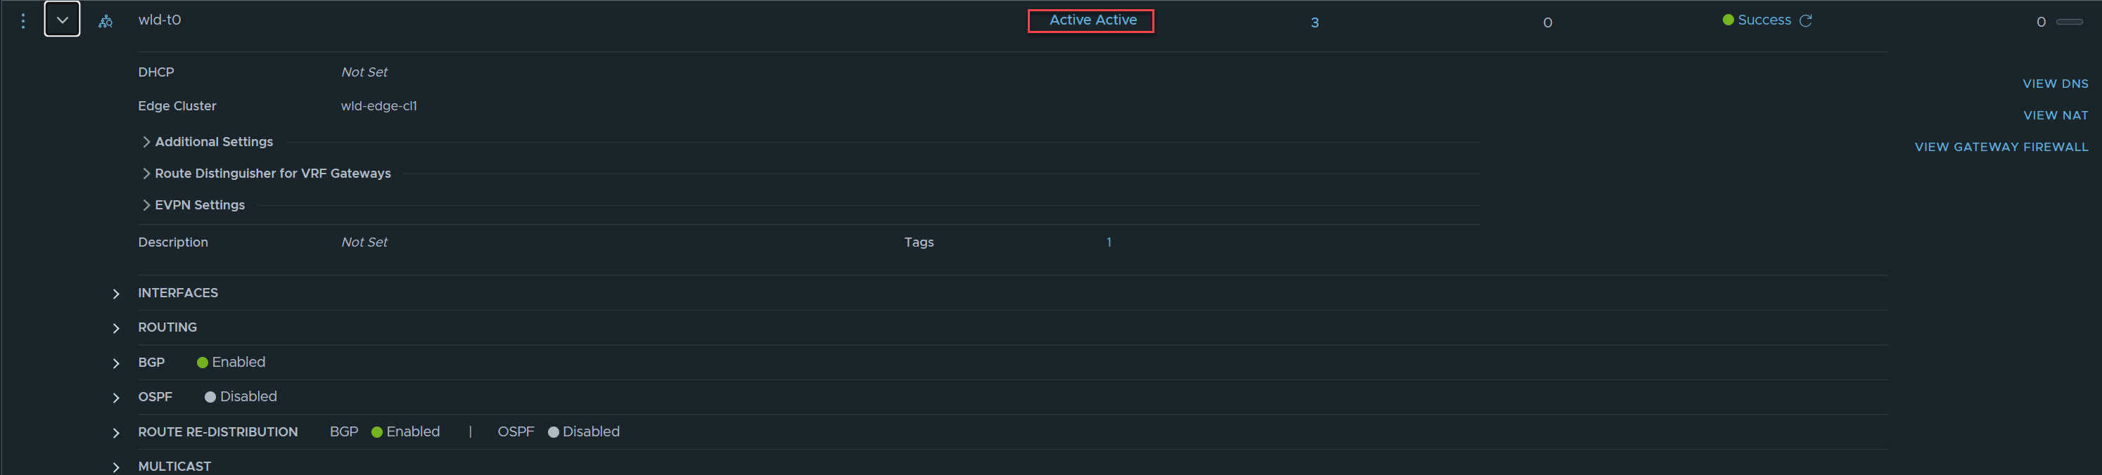
Task: Click the linked count 3 for wld-t0
Action: click(1314, 22)
